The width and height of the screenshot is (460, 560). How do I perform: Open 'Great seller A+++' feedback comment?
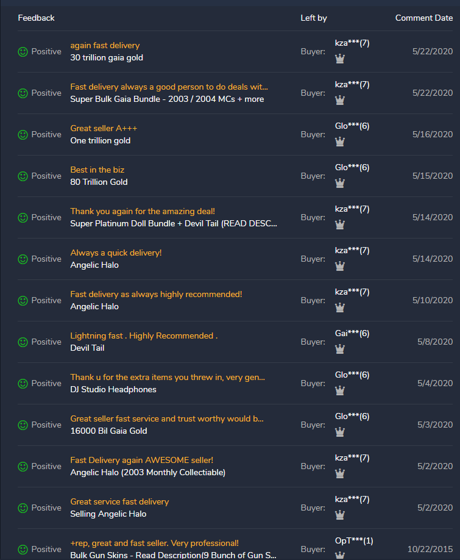pyautogui.click(x=104, y=128)
